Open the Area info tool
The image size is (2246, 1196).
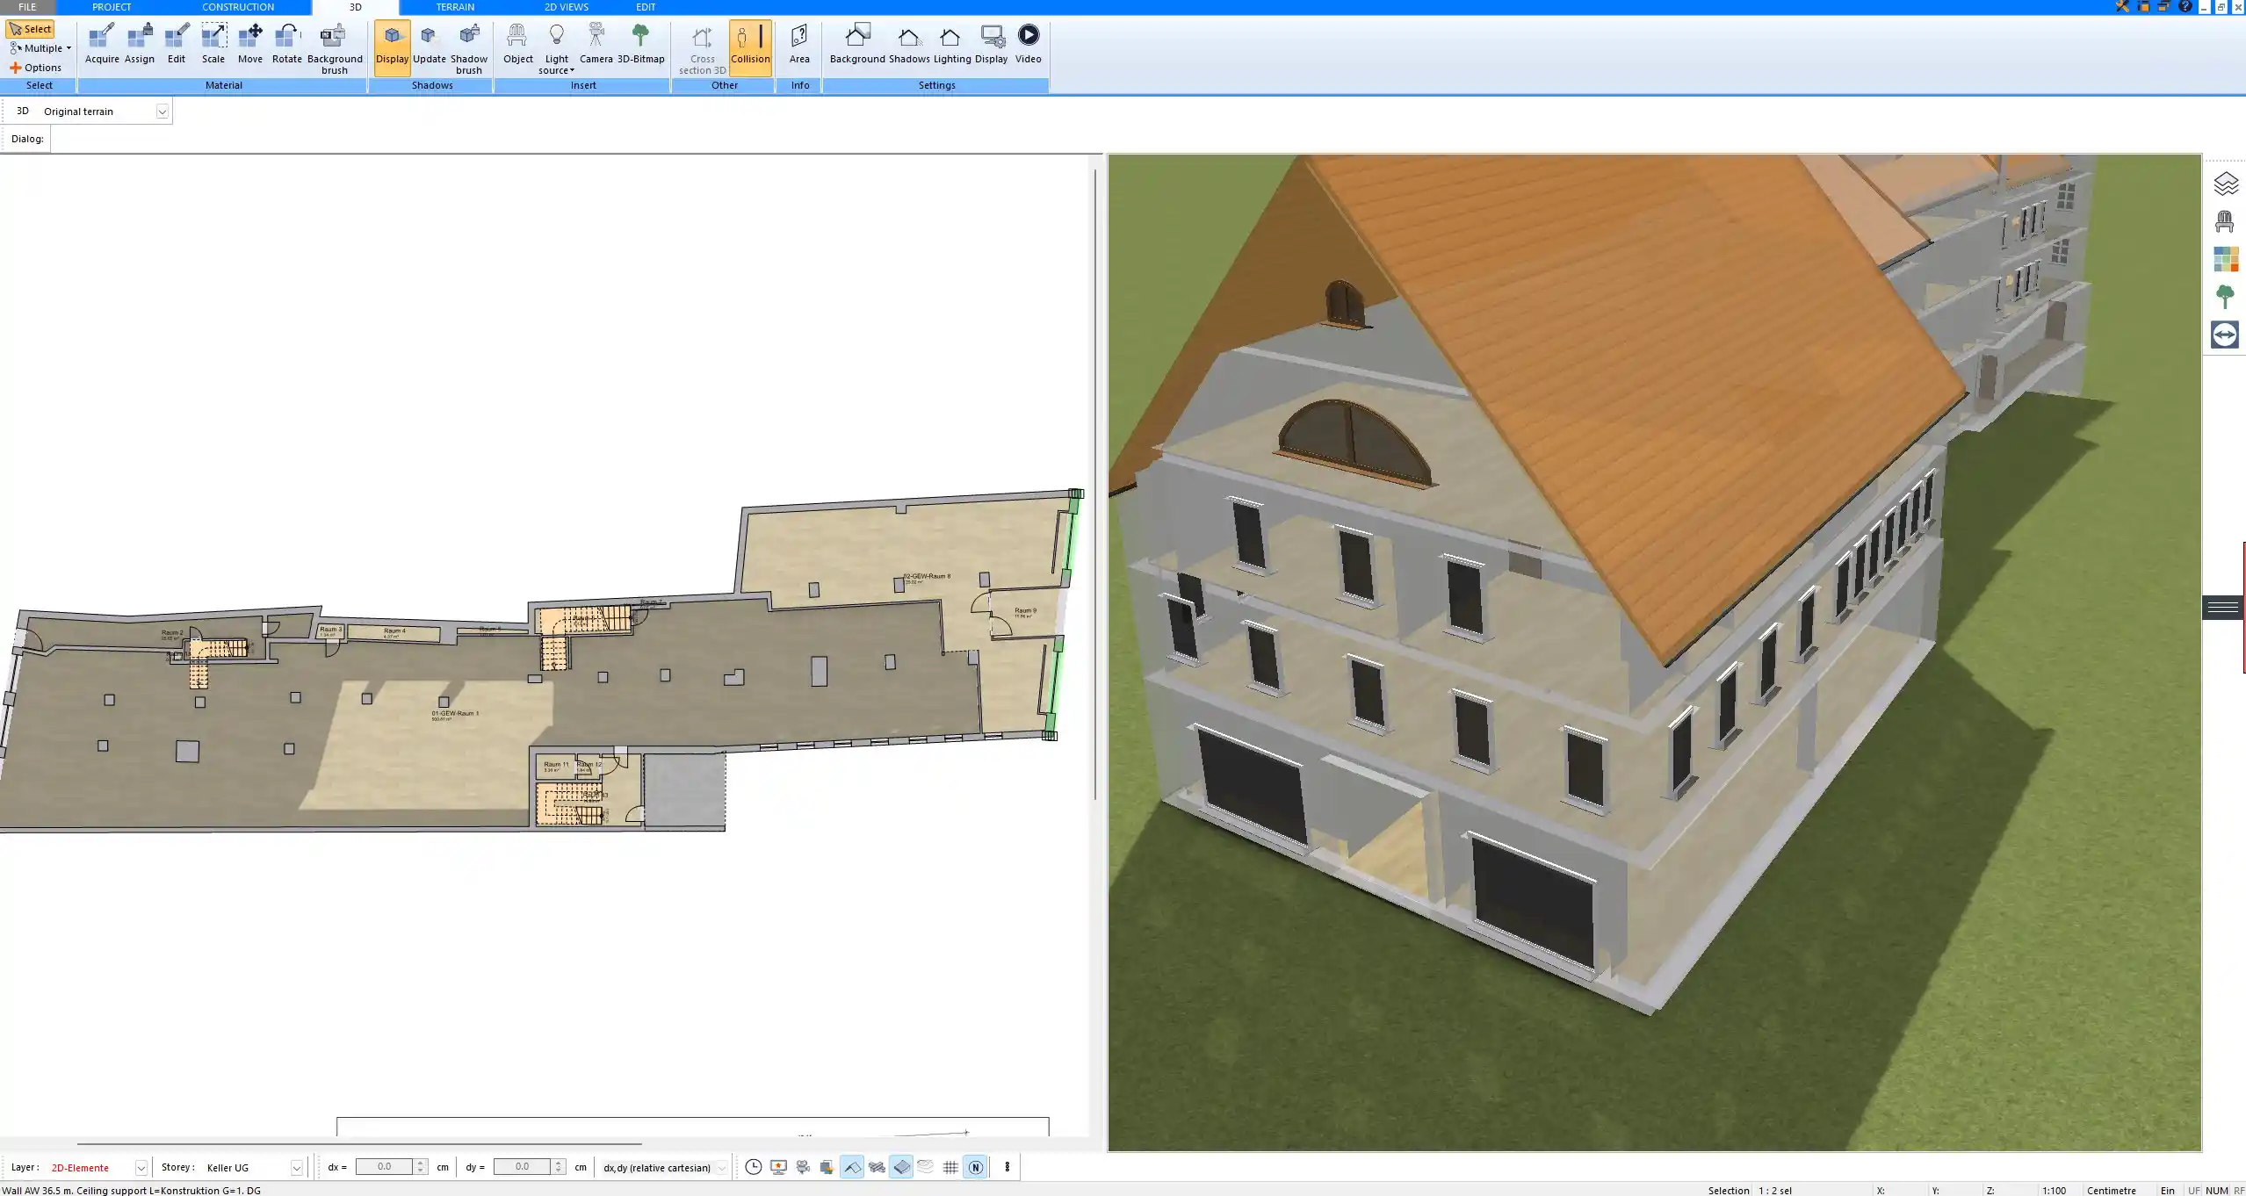coord(799,45)
